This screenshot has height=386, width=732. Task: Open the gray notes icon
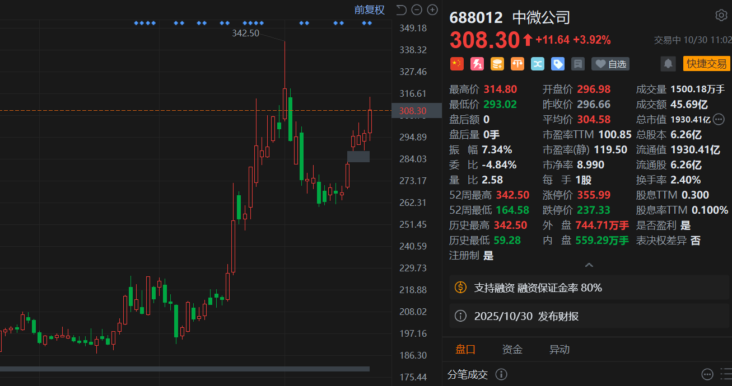point(577,64)
